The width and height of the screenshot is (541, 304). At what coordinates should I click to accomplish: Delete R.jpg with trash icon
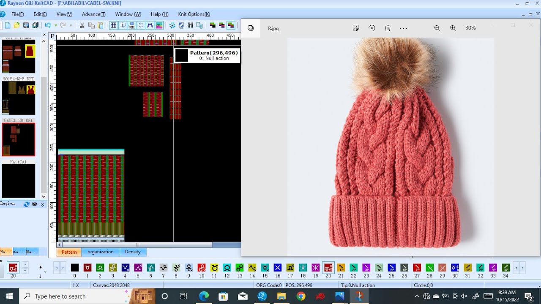coord(388,28)
